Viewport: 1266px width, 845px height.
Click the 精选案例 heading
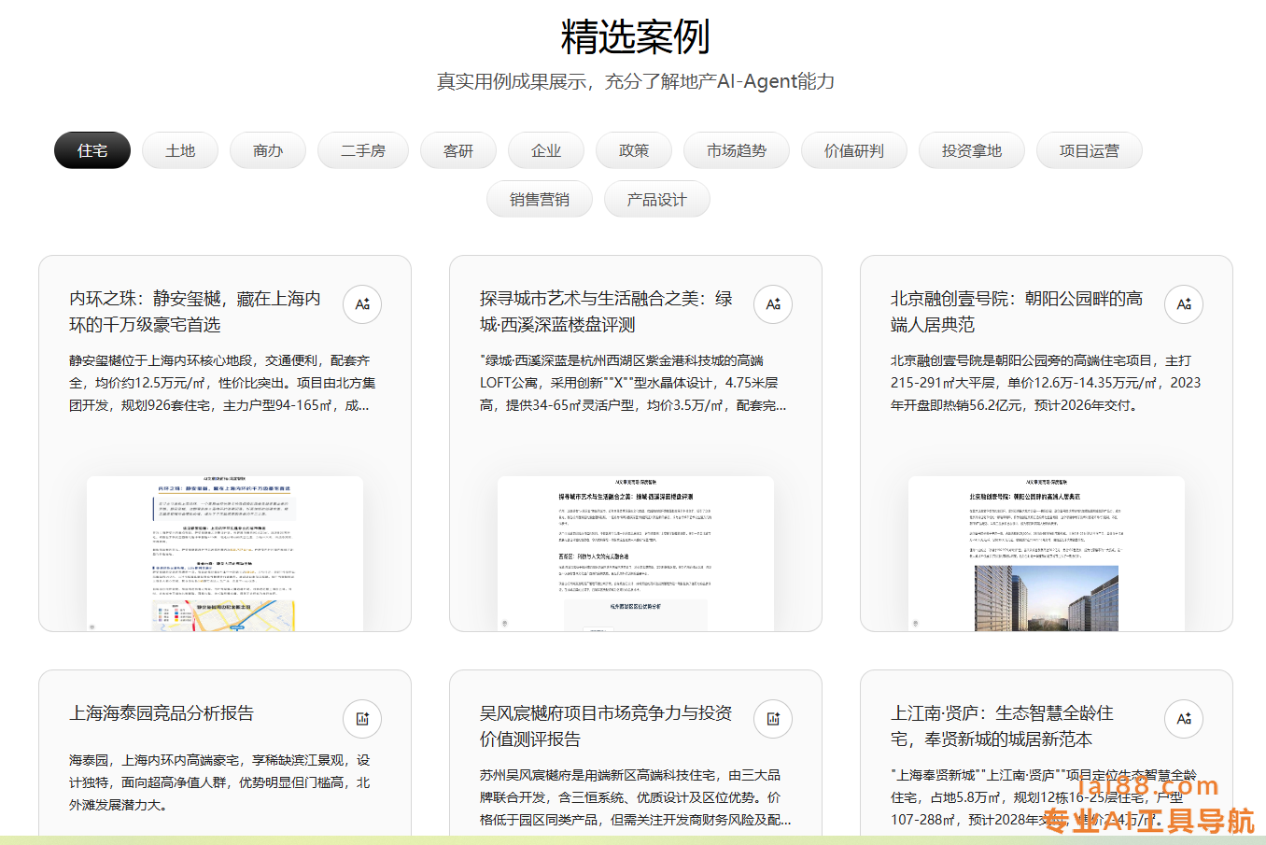click(635, 37)
